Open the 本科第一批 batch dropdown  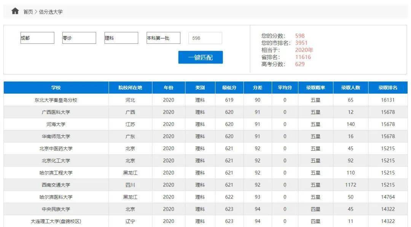pyautogui.click(x=163, y=38)
